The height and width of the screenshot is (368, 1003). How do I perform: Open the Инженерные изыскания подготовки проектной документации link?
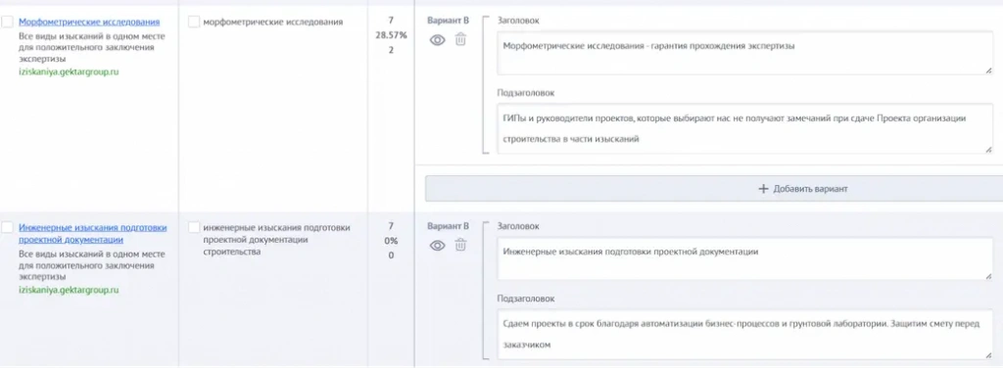tap(93, 233)
